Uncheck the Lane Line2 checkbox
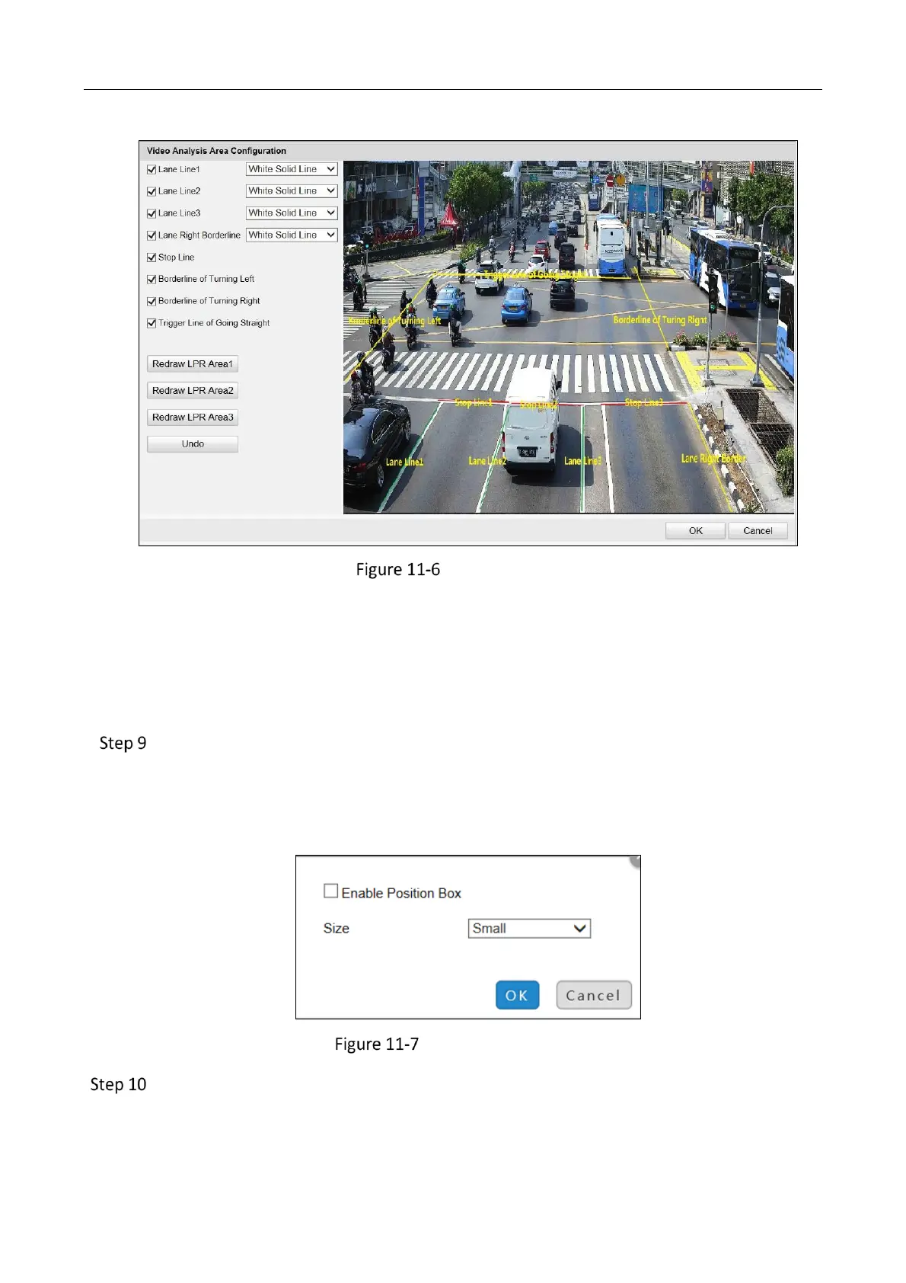This screenshot has width=906, height=1283. [x=152, y=191]
